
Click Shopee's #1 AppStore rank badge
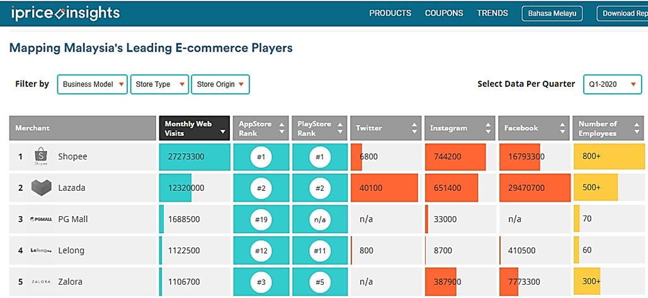click(261, 157)
